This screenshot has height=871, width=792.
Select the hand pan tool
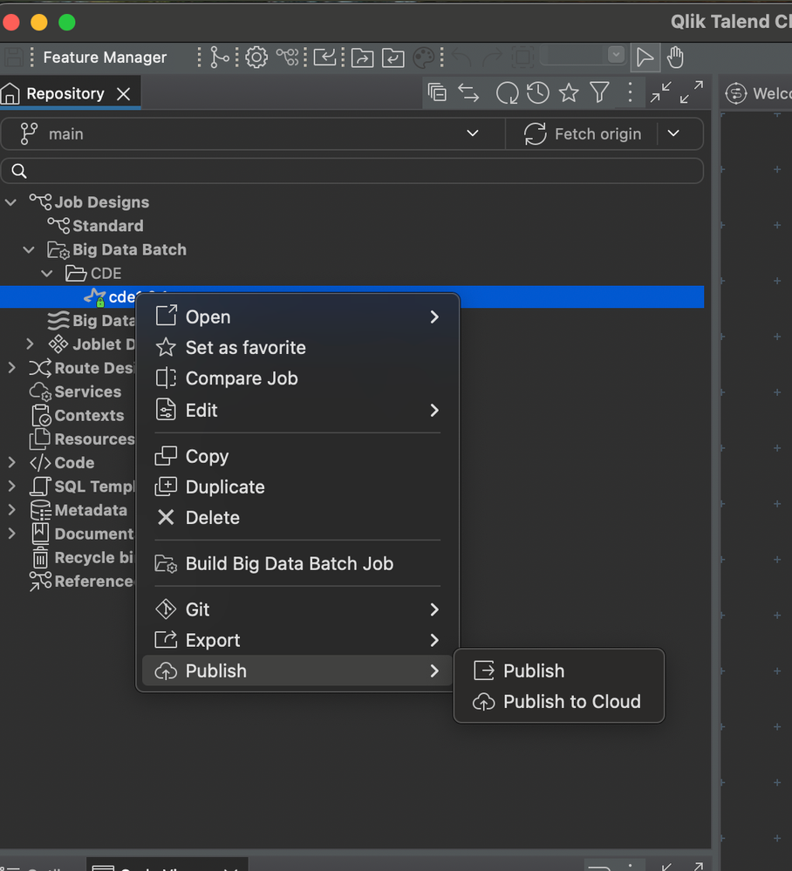click(675, 58)
